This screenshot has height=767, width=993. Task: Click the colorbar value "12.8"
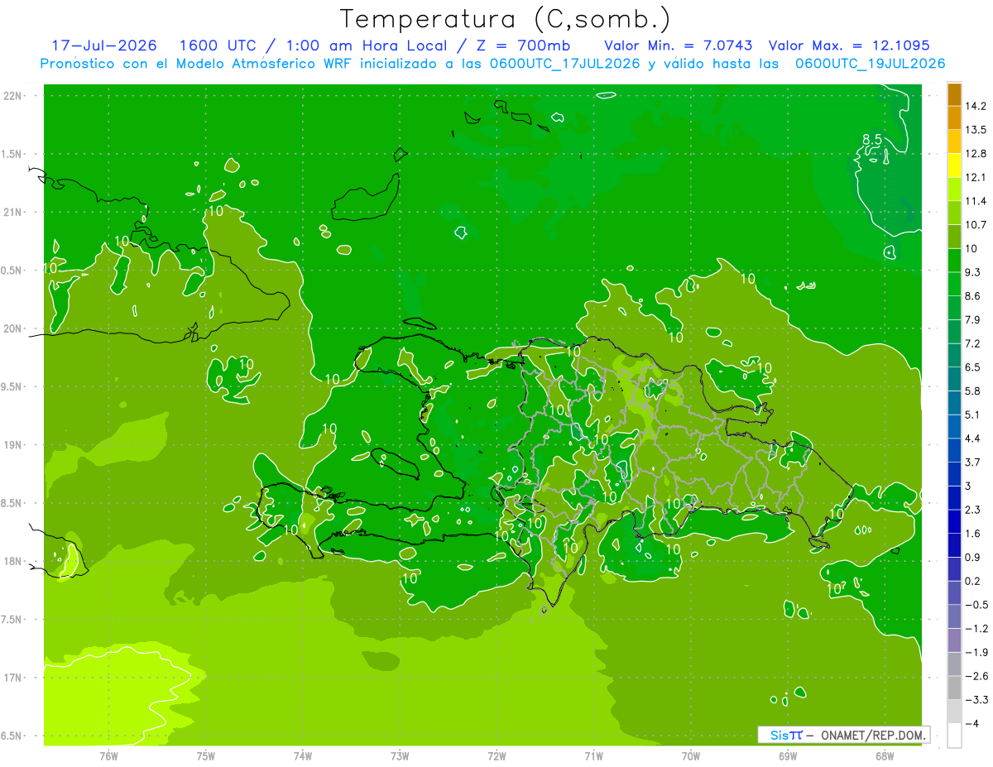pos(976,153)
